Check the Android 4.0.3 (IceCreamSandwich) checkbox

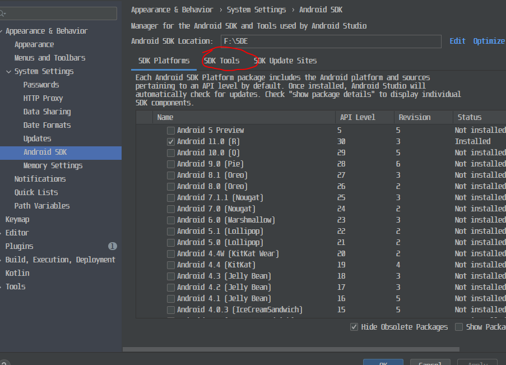tap(171, 310)
